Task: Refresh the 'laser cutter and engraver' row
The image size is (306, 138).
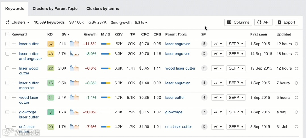Action: pos(296,54)
